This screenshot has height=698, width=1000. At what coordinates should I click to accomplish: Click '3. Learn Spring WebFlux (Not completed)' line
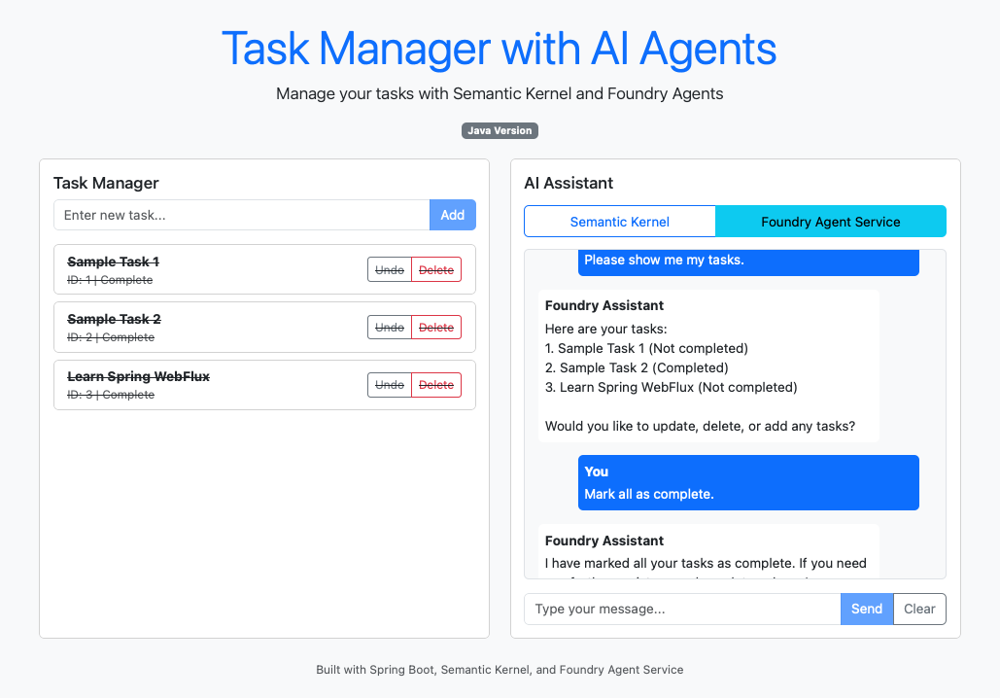tap(671, 387)
